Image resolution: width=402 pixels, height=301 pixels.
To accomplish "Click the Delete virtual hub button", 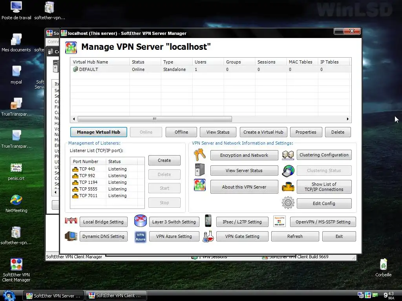I will [338, 132].
